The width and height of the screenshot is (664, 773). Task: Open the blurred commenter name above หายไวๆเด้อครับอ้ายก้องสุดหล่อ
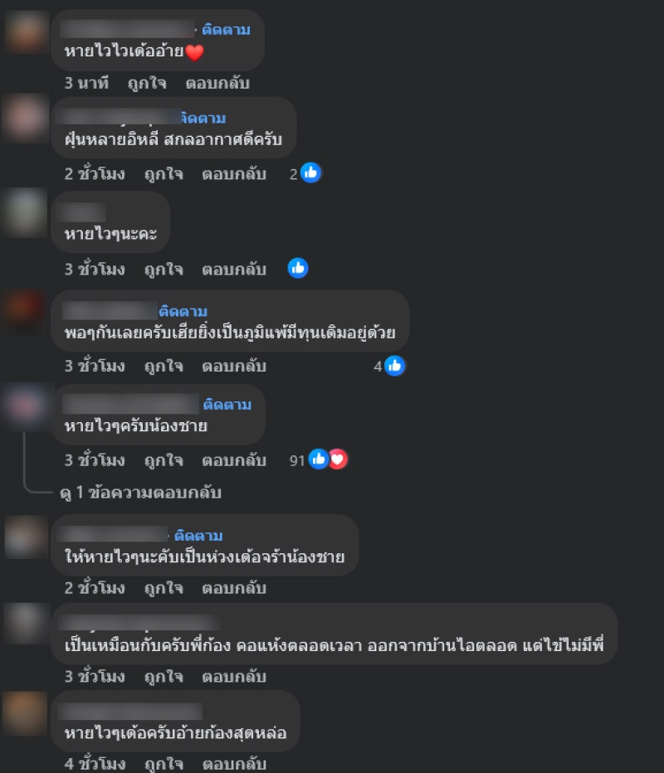point(130,712)
